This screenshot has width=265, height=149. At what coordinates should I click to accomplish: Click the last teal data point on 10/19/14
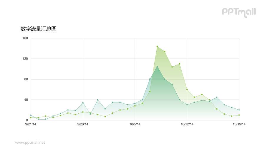[x=239, y=110]
